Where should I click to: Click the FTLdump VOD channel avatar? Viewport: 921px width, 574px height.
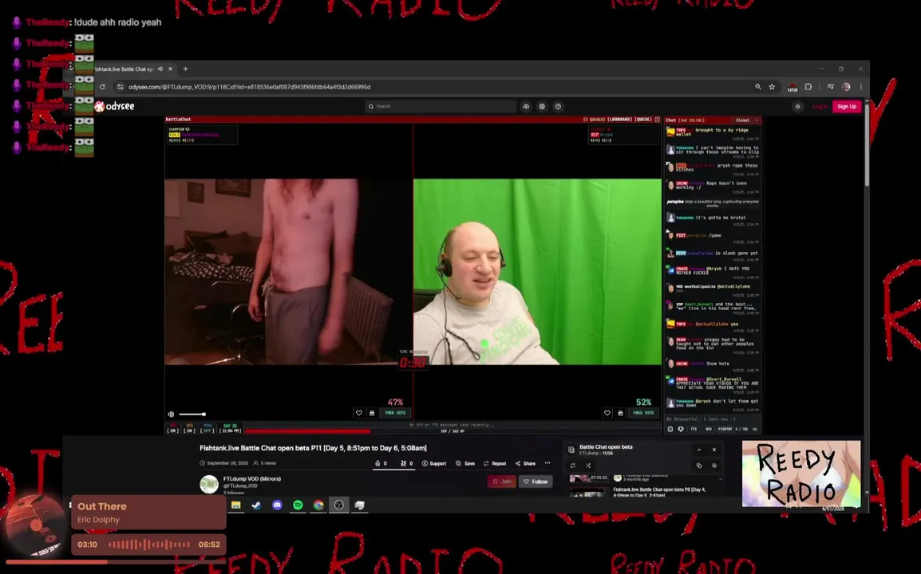209,484
